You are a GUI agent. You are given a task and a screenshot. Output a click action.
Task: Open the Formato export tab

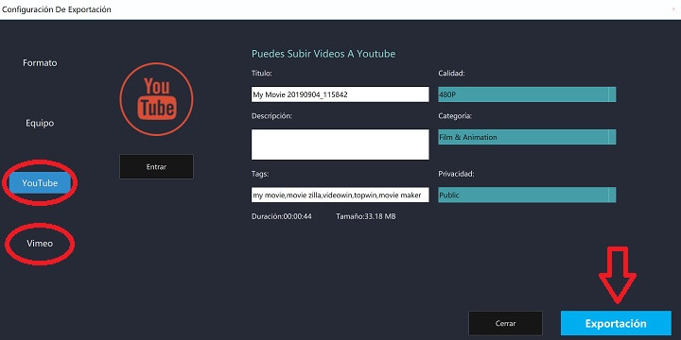40,63
